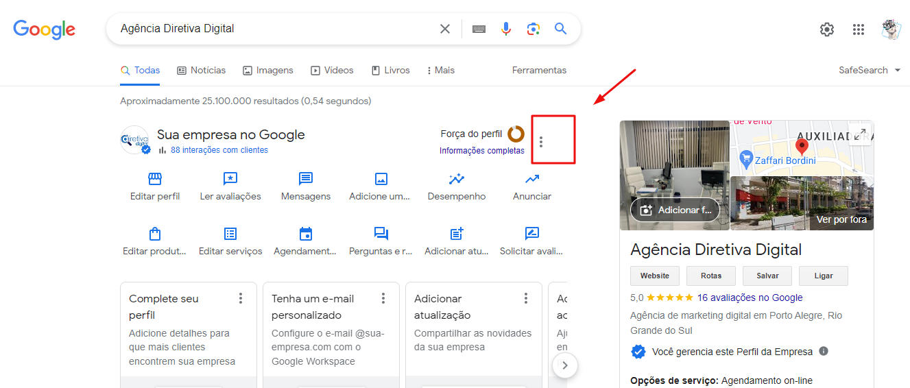Click the Anunciar icon
Image resolution: width=910 pixels, height=388 pixels.
532,179
